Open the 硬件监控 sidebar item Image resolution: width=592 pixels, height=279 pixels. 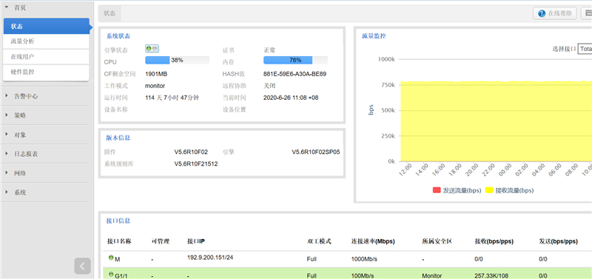[x=46, y=73]
